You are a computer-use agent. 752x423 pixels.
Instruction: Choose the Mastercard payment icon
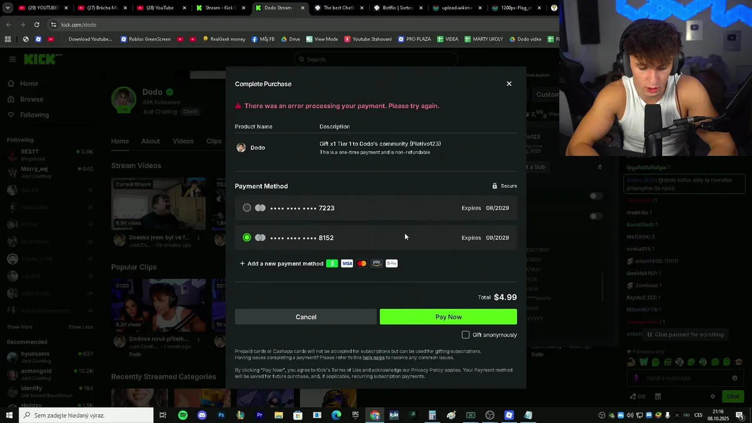point(362,264)
